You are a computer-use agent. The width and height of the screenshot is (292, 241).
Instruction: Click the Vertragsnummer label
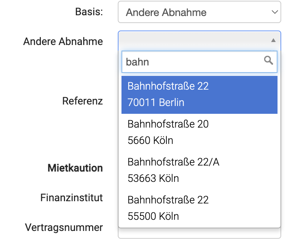[64, 227]
